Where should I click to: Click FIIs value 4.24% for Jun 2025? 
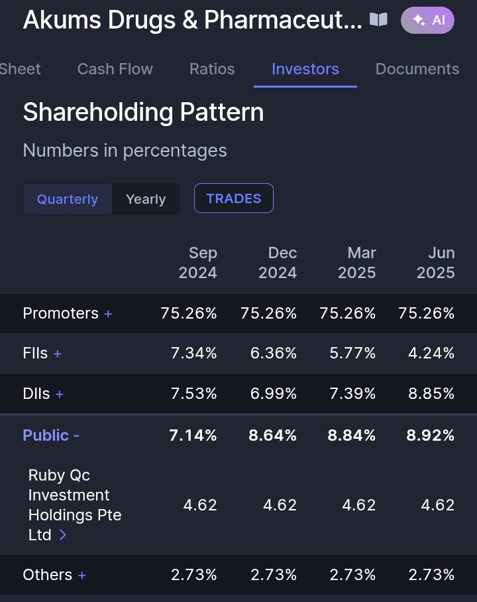pyautogui.click(x=431, y=353)
